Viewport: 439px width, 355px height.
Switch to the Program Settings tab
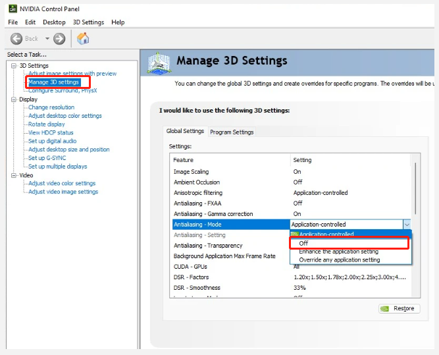232,132
